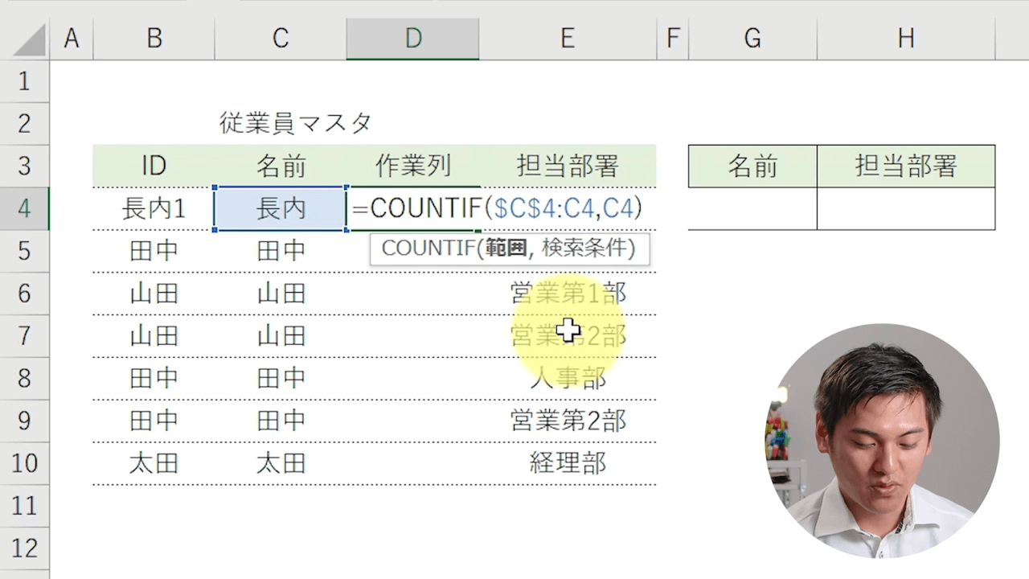The image size is (1029, 579).
Task: Click the 営業第2部 cell in row 9
Action: tap(568, 421)
